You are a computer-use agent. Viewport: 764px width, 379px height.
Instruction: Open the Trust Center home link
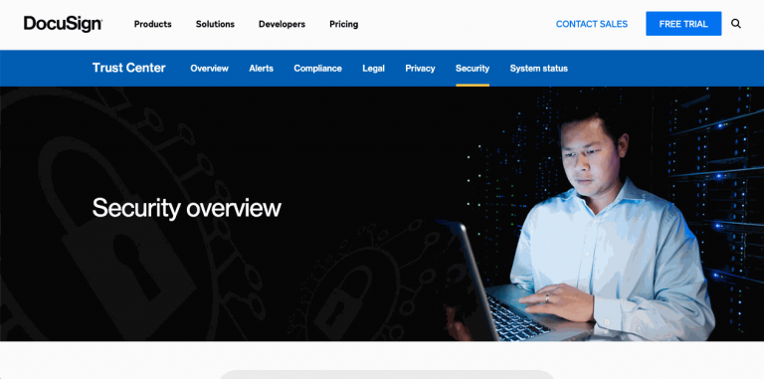click(129, 68)
